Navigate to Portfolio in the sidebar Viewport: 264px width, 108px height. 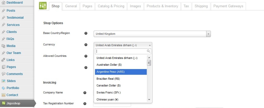(x=13, y=88)
